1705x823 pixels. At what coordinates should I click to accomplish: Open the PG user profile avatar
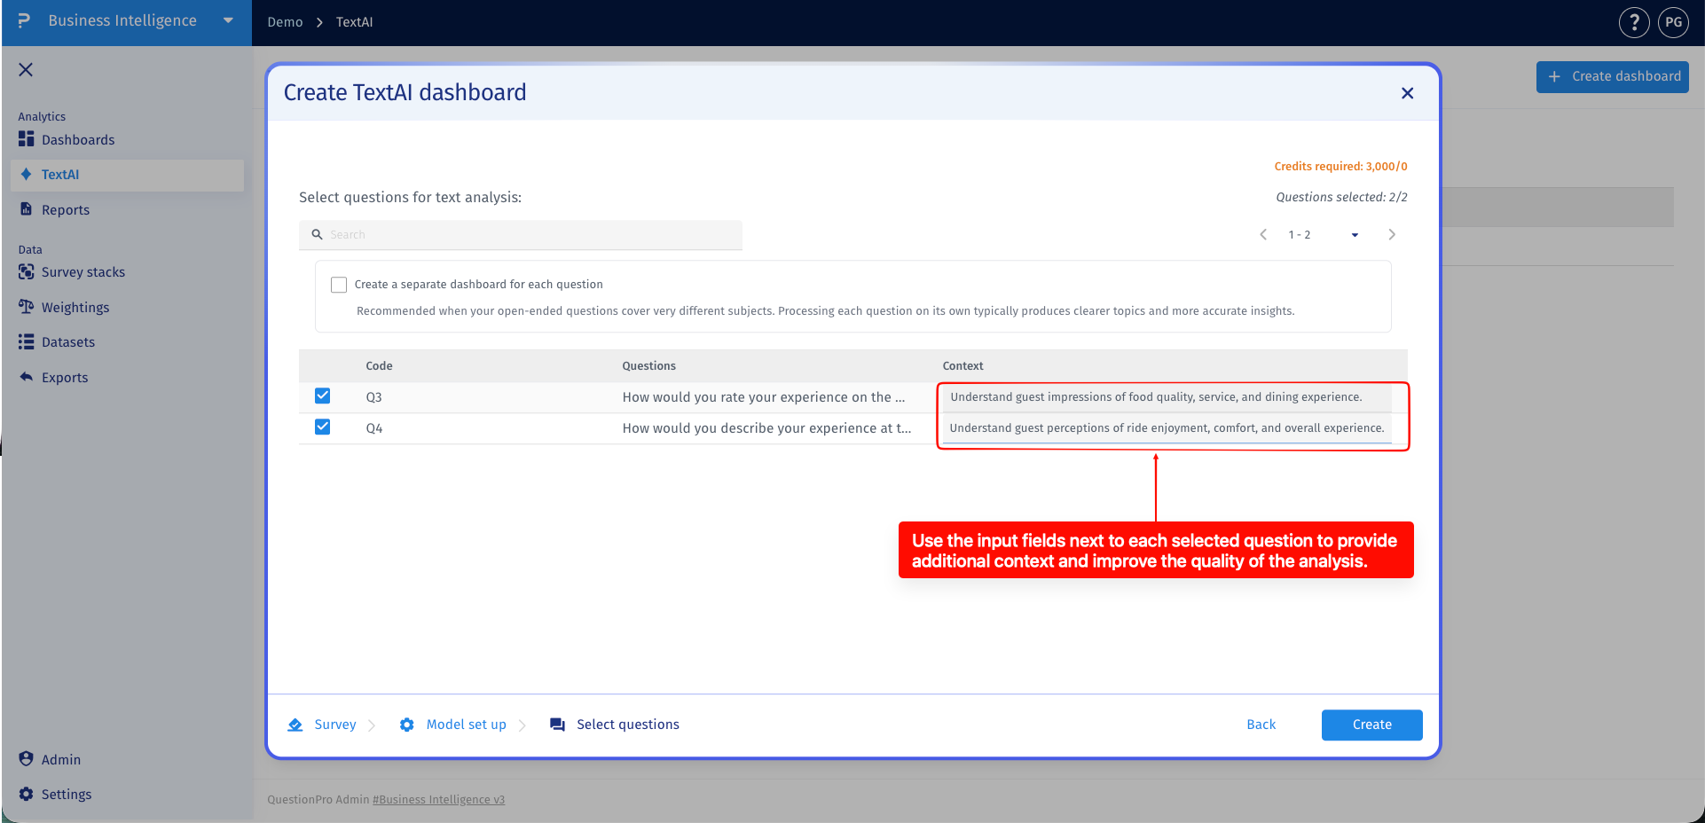[x=1673, y=22]
